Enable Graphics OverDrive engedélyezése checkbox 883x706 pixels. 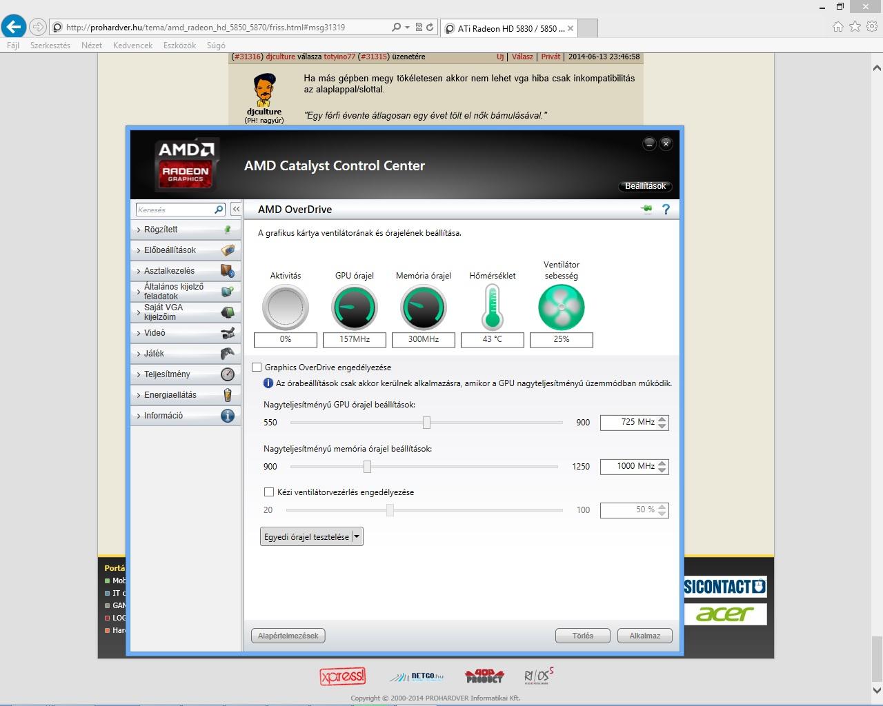[x=257, y=367]
